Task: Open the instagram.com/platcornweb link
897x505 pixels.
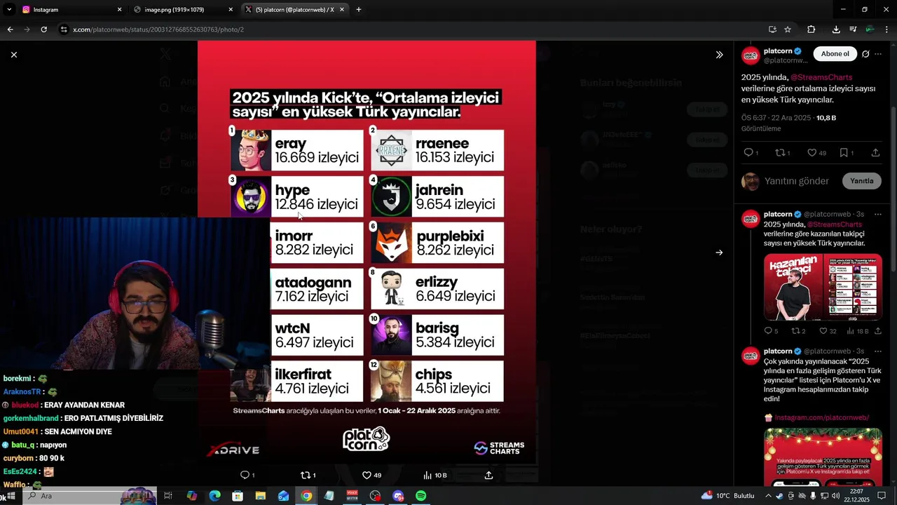Action: [821, 417]
